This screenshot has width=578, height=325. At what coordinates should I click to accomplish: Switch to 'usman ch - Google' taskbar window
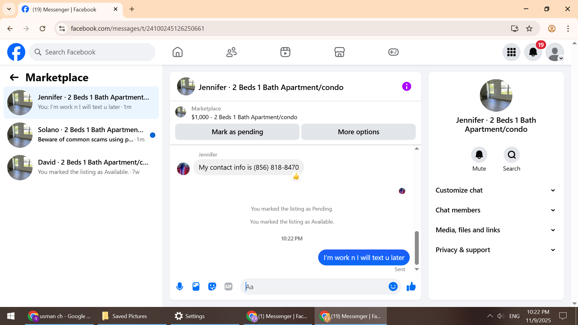pyautogui.click(x=59, y=316)
